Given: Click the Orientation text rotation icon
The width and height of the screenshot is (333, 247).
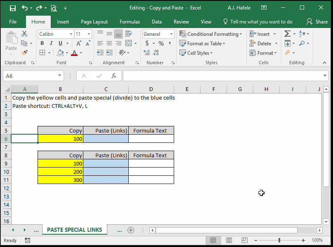Looking at the screenshot, I should click(122, 52).
